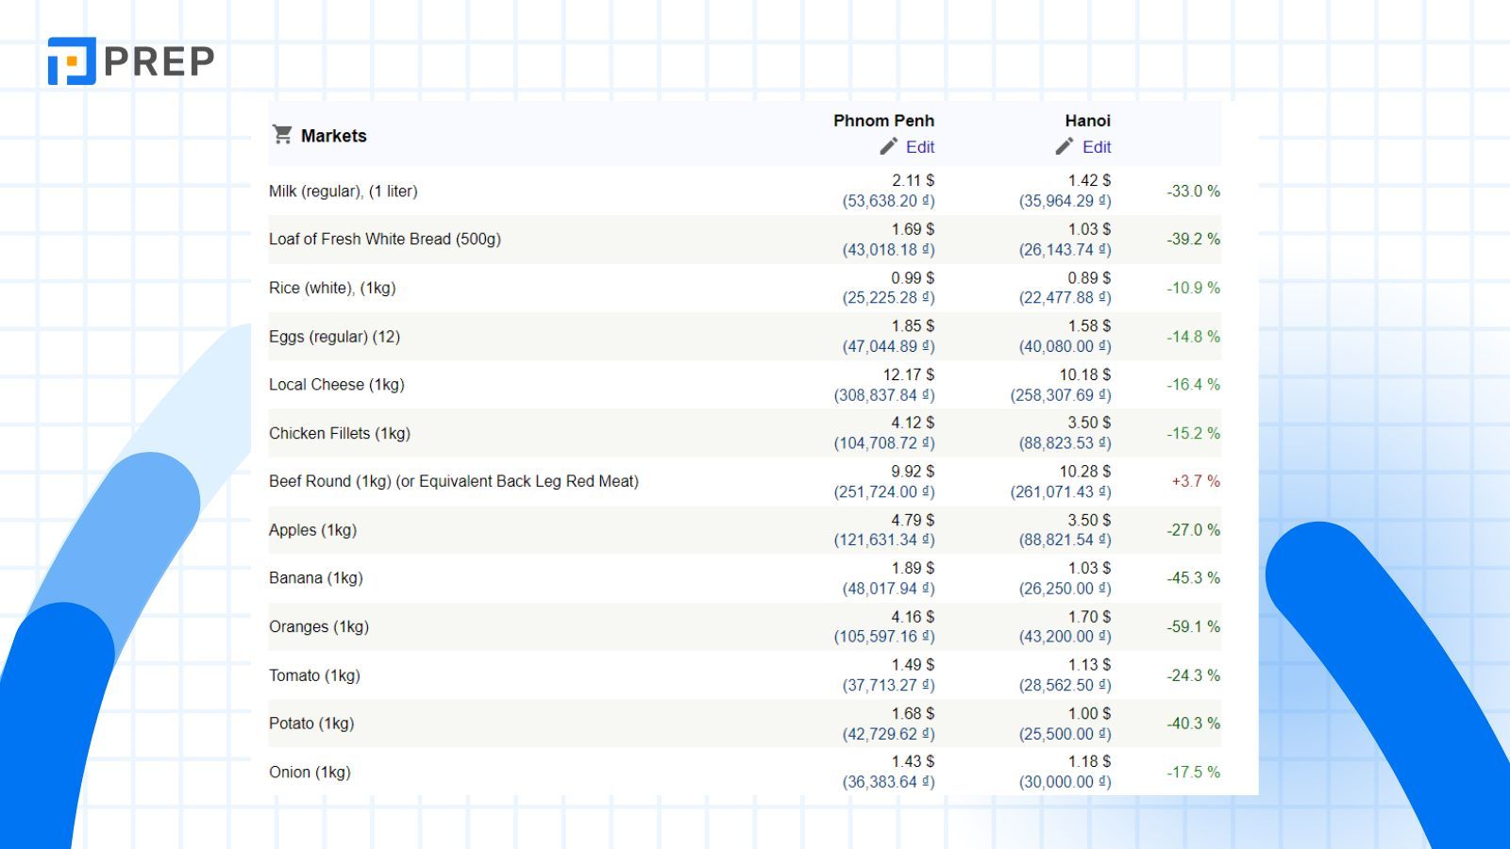Click the -33.0 % milk difference
Screen dimensions: 1510x849
coord(1193,191)
